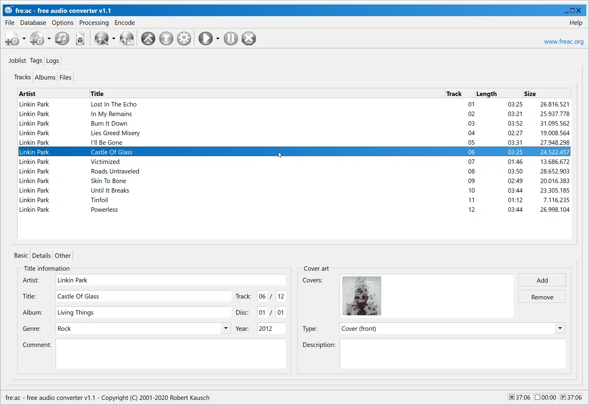Switch to the Albums tab
Screen dimensions: 589x405
click(x=45, y=77)
